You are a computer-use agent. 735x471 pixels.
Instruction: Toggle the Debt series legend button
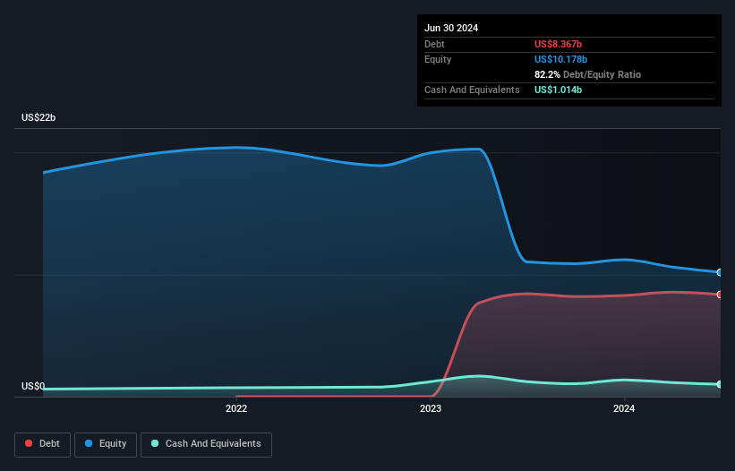coord(42,444)
